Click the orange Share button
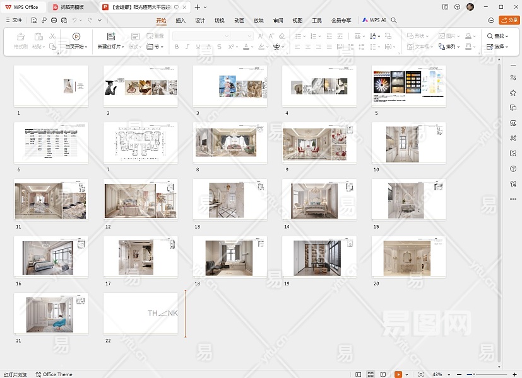522x378 pixels. pos(509,20)
